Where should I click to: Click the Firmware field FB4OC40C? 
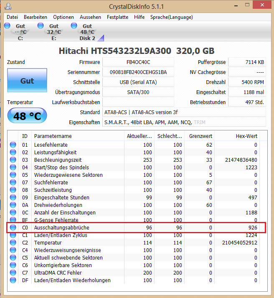(x=138, y=62)
